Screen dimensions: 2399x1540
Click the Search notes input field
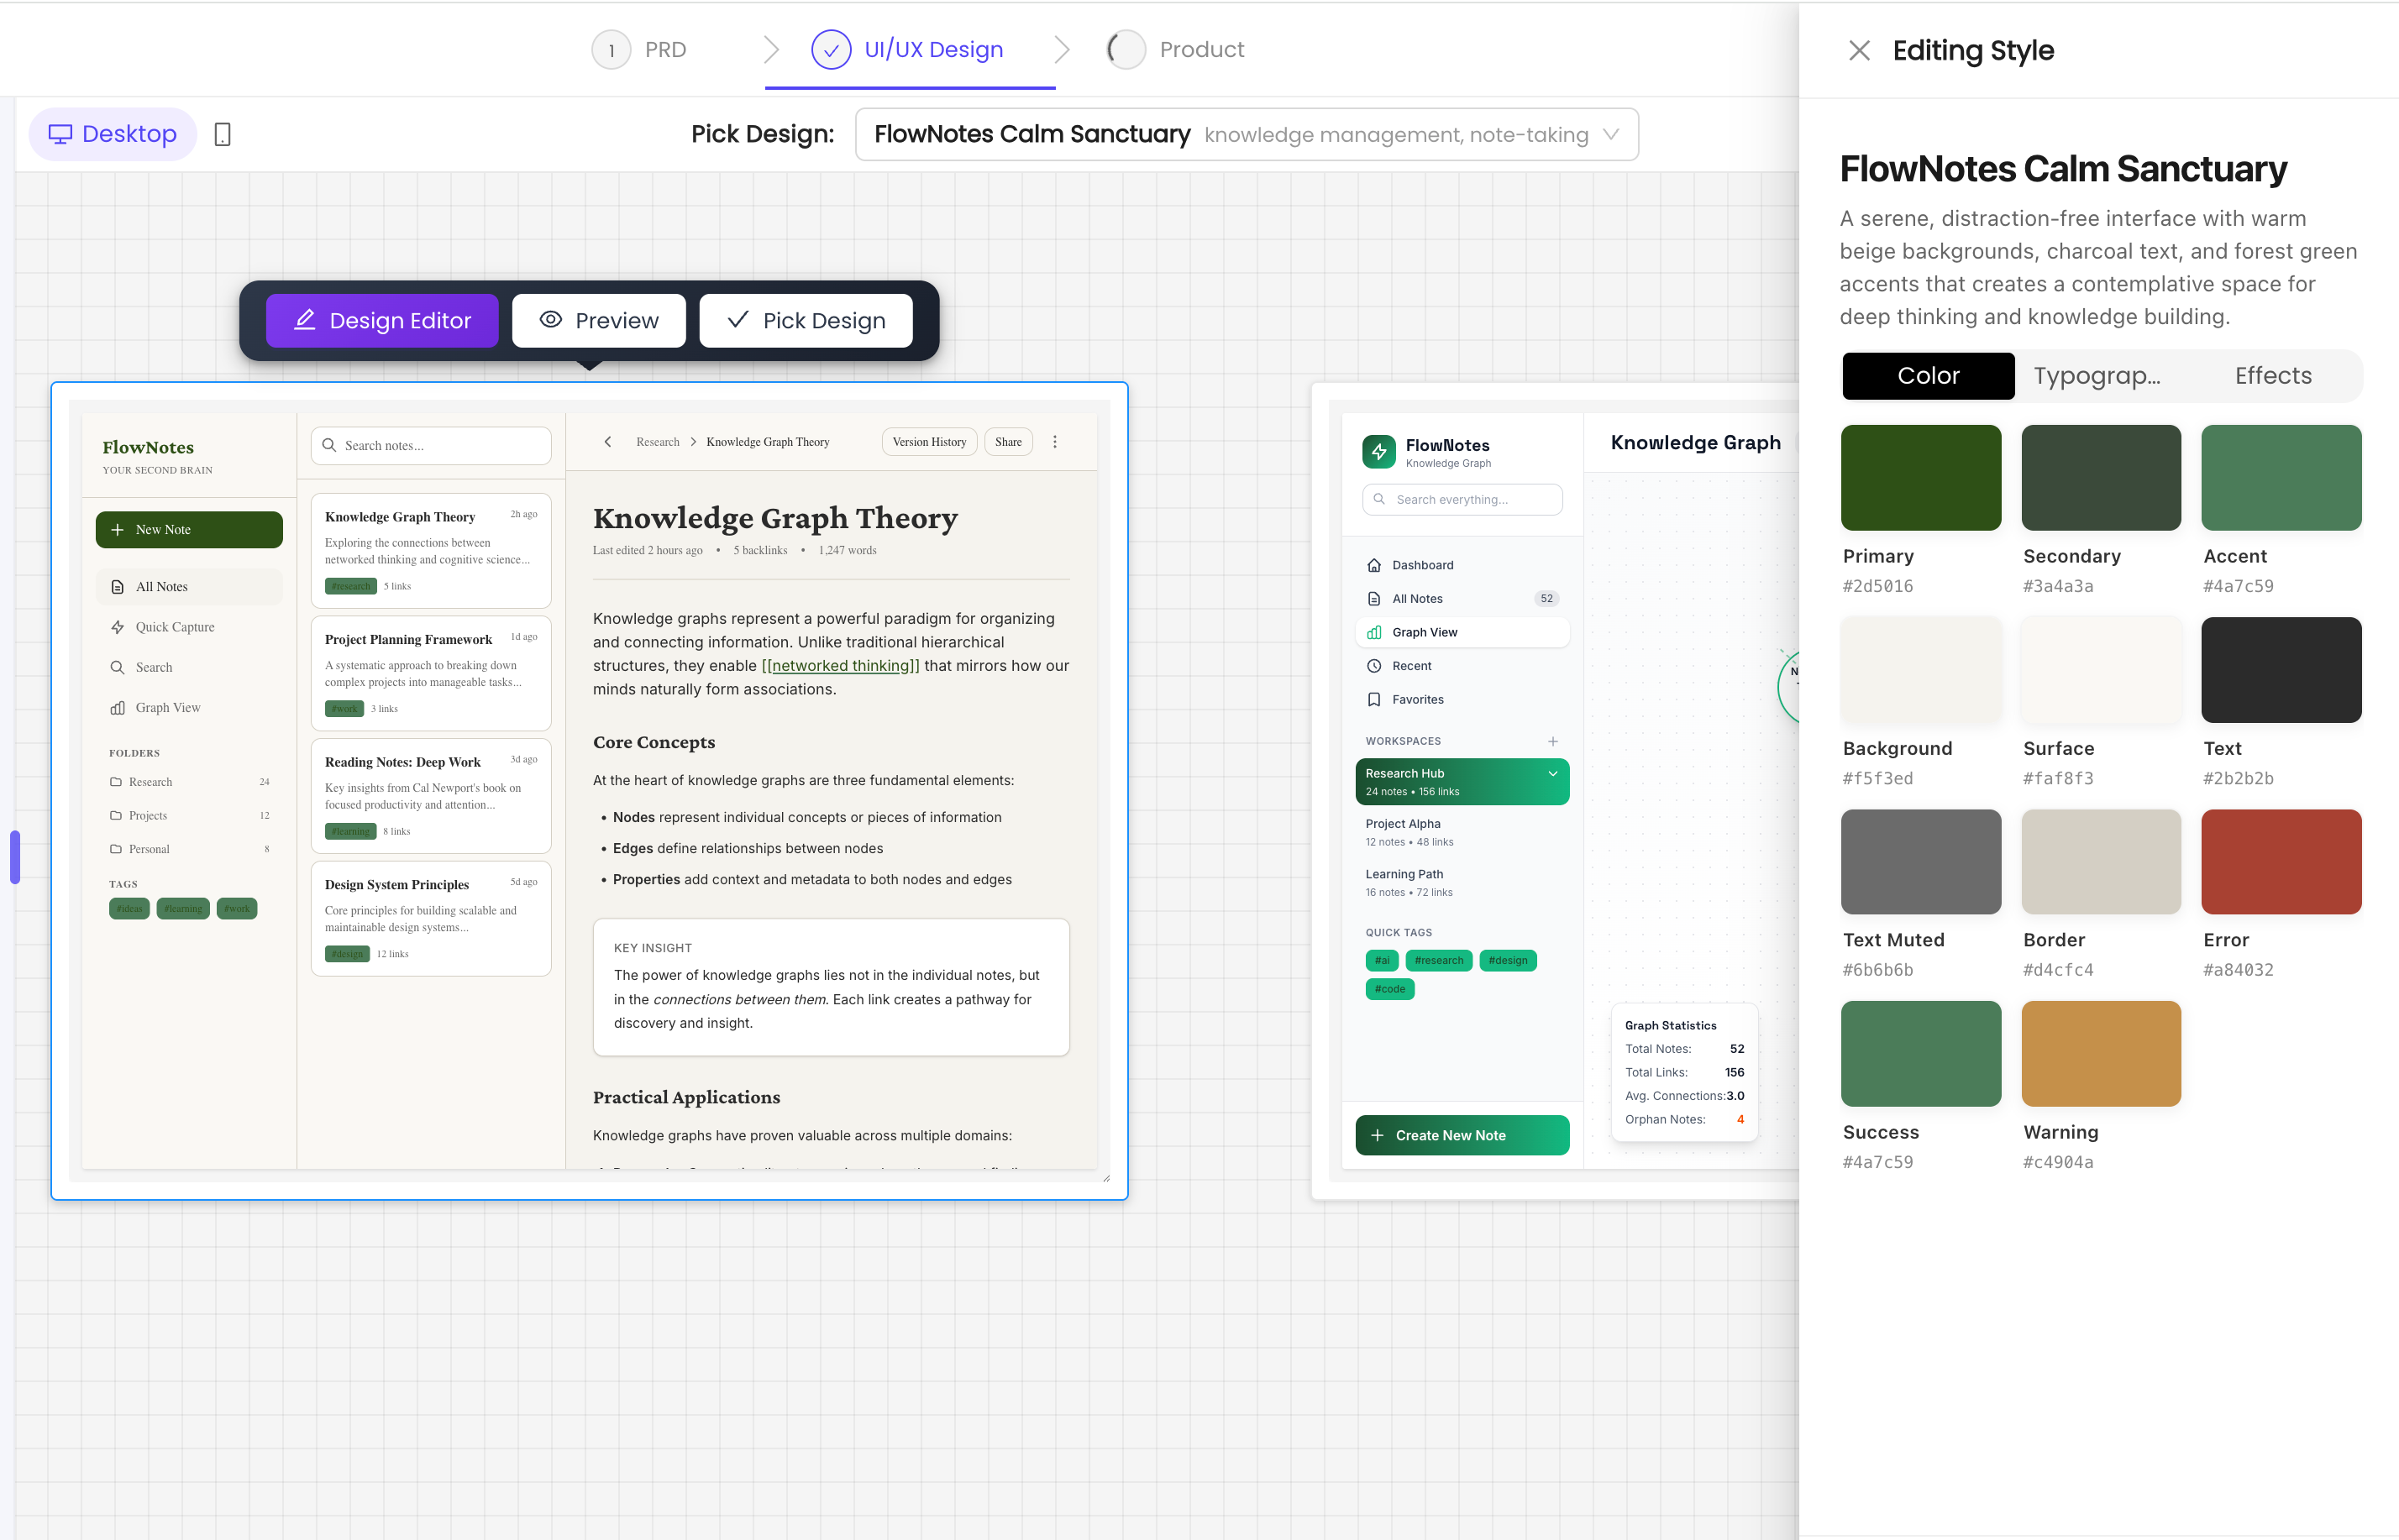(430, 445)
